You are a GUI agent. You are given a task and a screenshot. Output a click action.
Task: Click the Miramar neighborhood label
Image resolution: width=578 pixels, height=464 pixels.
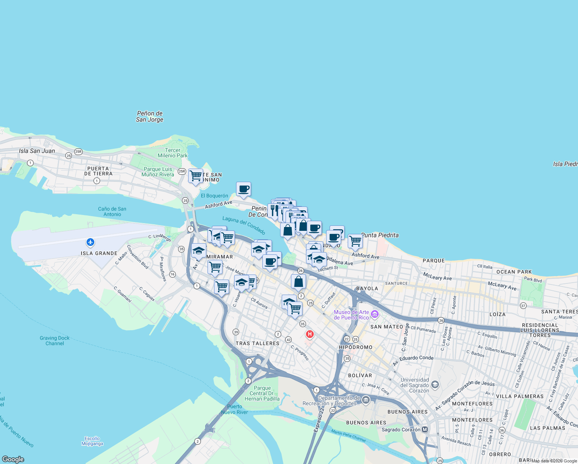point(220,257)
